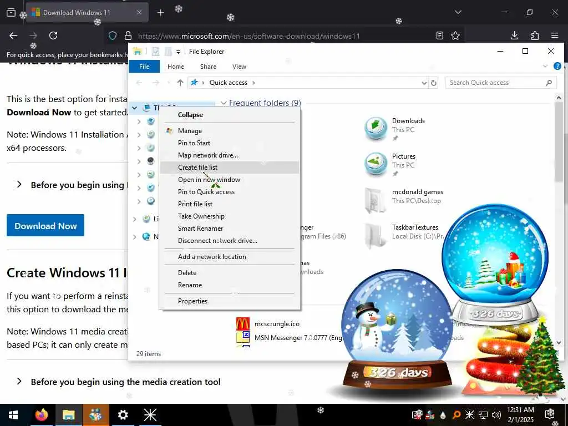Open Firefox extensions puzzle icon
The image size is (568, 426).
click(x=535, y=35)
